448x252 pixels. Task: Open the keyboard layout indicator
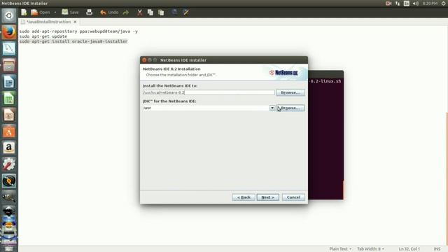407,3
